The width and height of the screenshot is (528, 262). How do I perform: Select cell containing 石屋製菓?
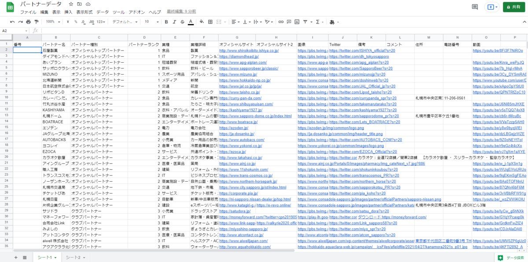56,50
